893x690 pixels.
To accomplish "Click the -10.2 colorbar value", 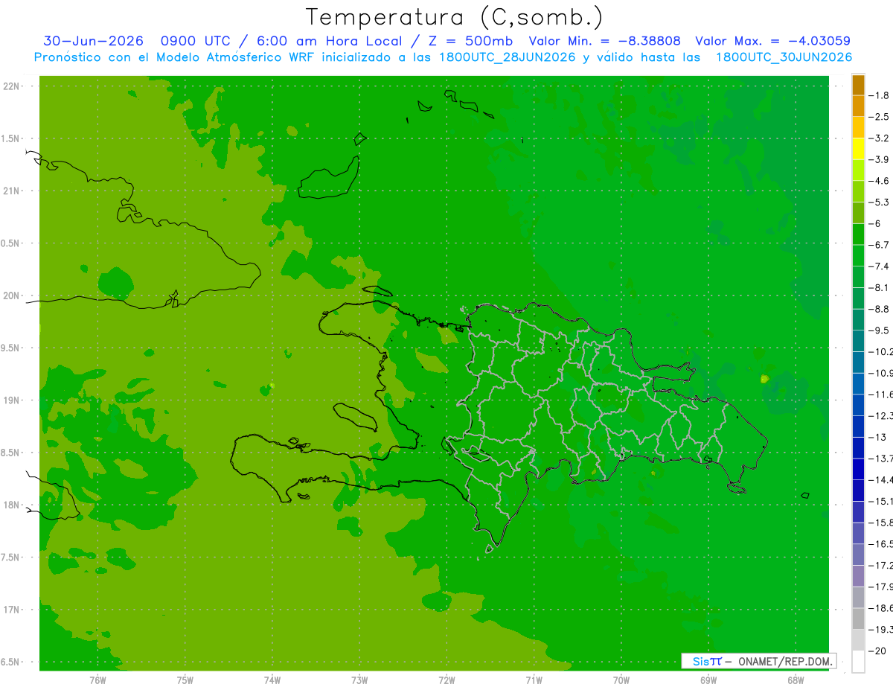I will pyautogui.click(x=881, y=351).
